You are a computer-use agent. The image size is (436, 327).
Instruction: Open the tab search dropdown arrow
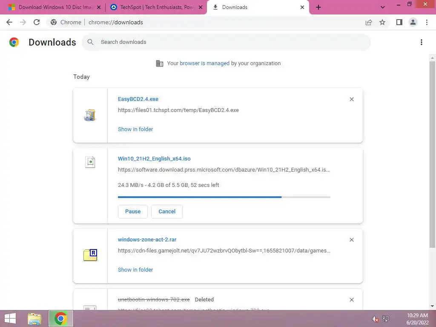(383, 7)
